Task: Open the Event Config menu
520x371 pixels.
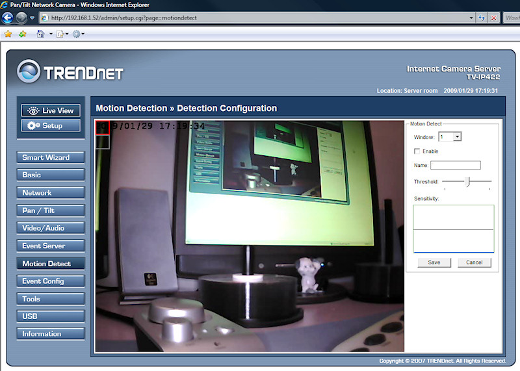Action: coord(51,281)
